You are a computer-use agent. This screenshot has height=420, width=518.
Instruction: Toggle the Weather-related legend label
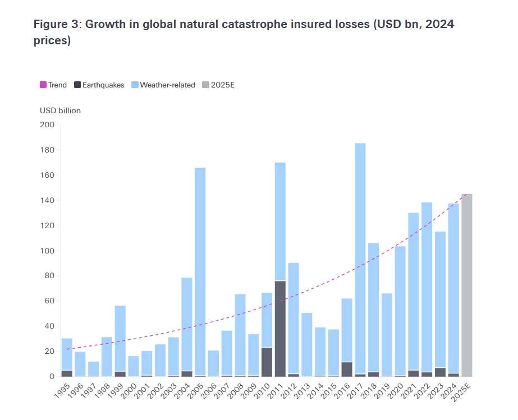click(167, 85)
